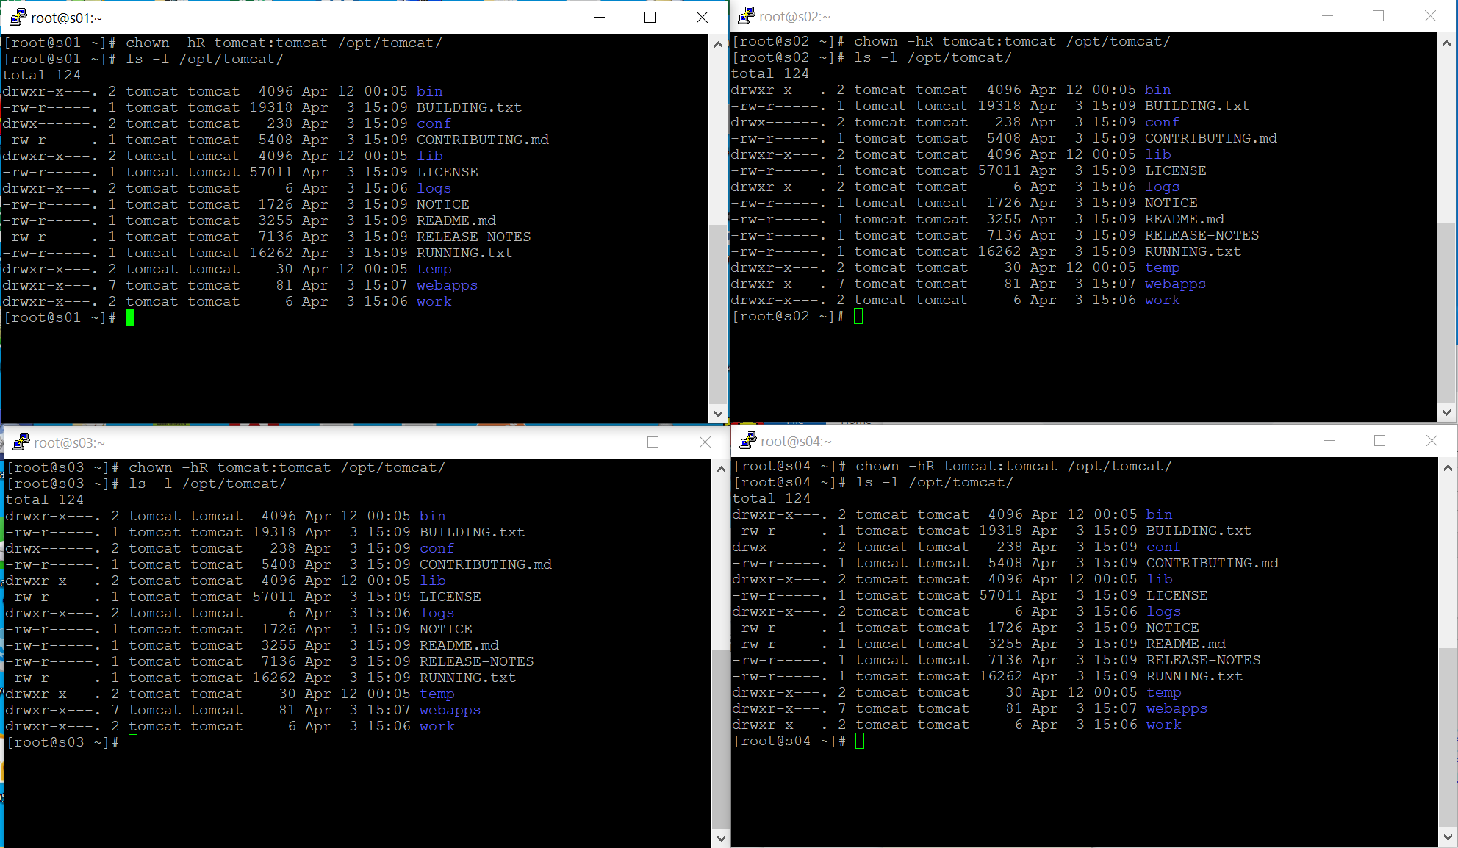
Task: Close the root@s02 terminal window
Action: [1430, 15]
